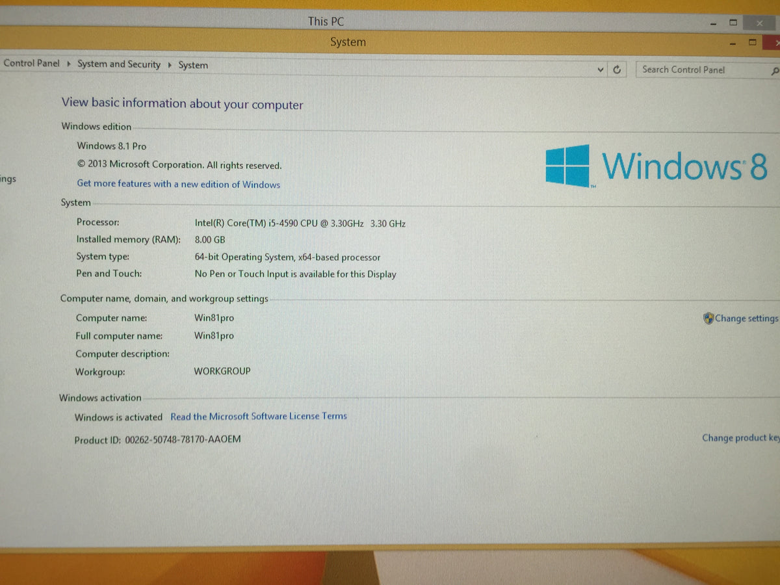Click the 2013 Microsoft Corporation copyright line
The width and height of the screenshot is (780, 585).
[x=179, y=165]
